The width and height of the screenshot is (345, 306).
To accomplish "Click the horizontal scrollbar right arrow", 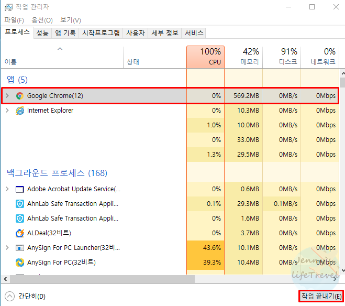I will click(x=335, y=279).
